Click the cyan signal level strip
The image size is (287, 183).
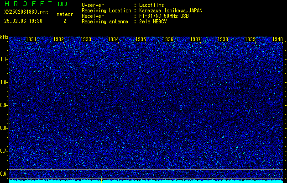point(146,181)
